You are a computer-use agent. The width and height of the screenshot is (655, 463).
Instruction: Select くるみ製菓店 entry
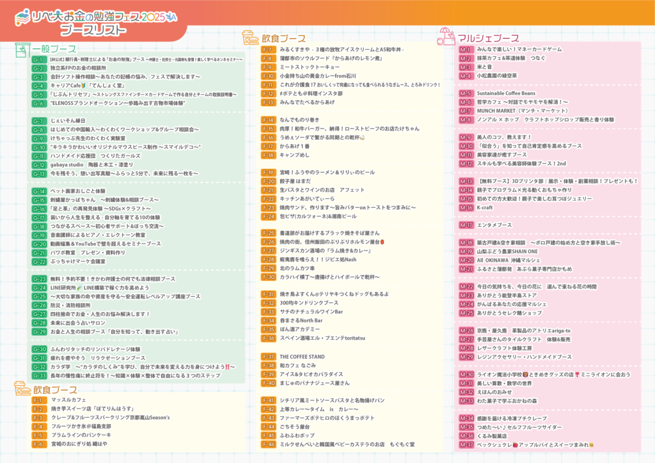click(x=483, y=436)
